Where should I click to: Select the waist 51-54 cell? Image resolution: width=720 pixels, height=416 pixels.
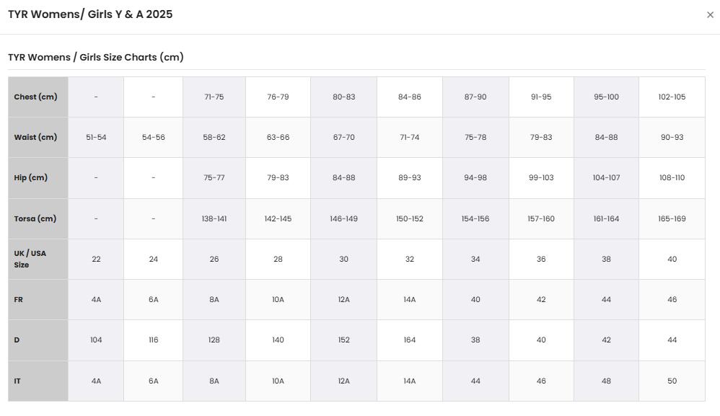pos(96,137)
